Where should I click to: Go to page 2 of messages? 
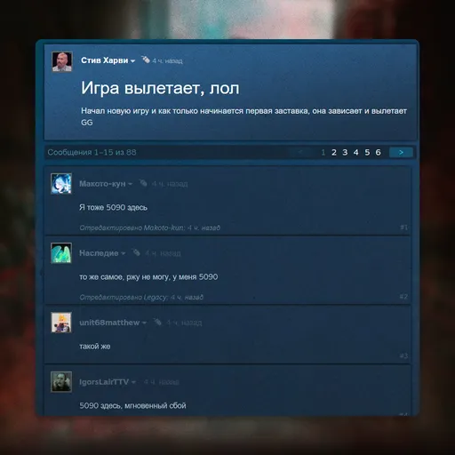(x=334, y=152)
